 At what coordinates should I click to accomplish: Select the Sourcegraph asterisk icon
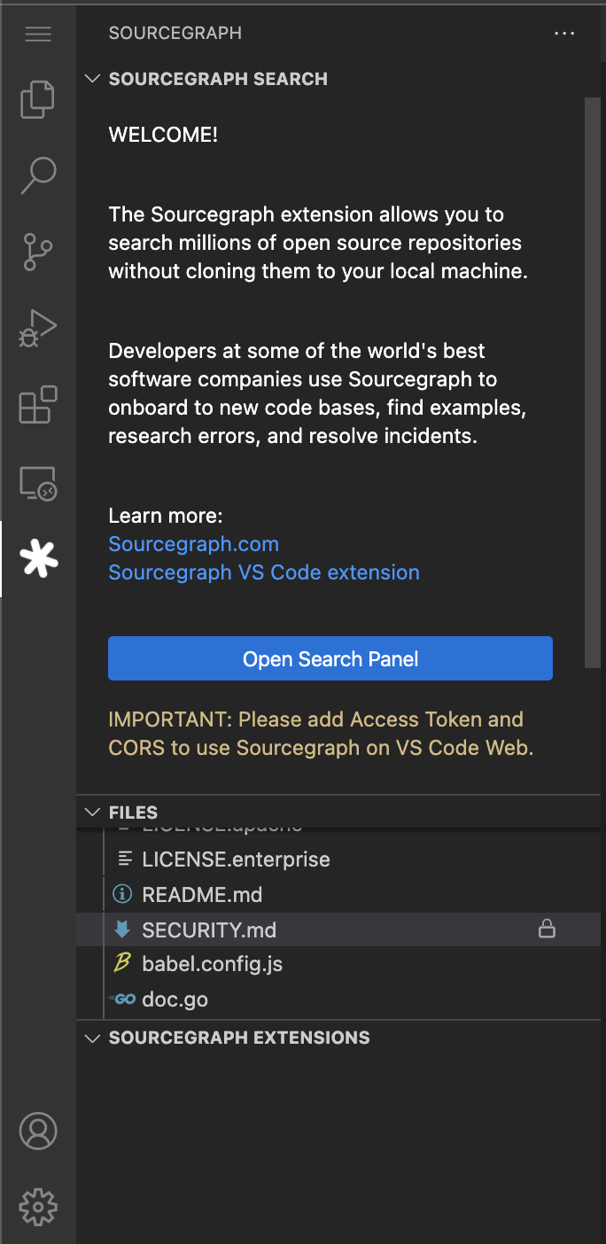pos(38,558)
